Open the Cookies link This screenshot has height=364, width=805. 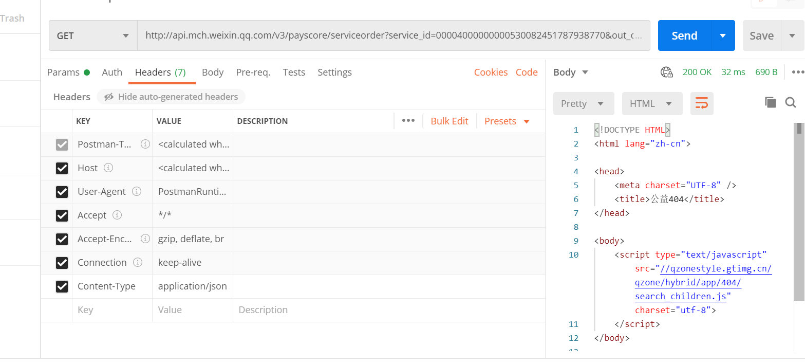pyautogui.click(x=491, y=72)
